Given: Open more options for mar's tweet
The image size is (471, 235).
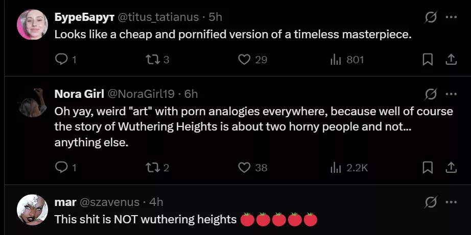Looking at the screenshot, I should point(451,202).
